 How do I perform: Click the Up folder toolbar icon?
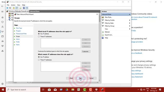(14, 8)
